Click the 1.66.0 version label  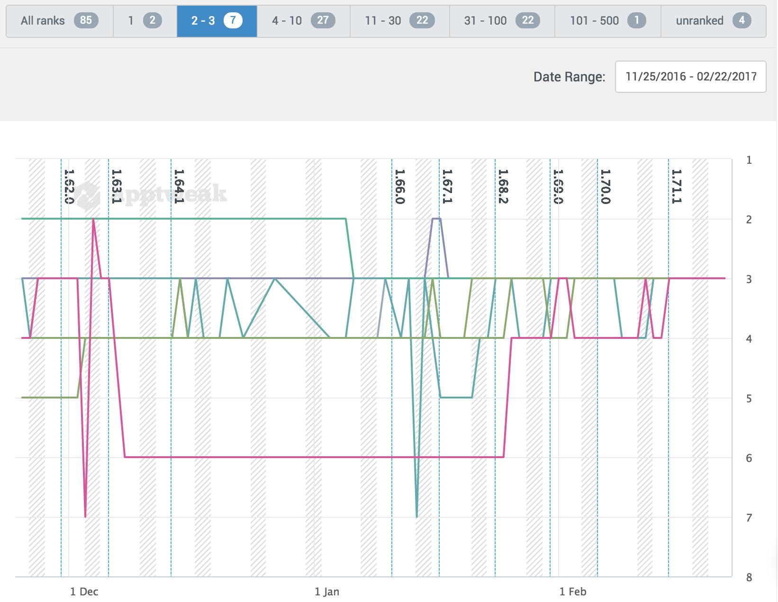click(399, 186)
